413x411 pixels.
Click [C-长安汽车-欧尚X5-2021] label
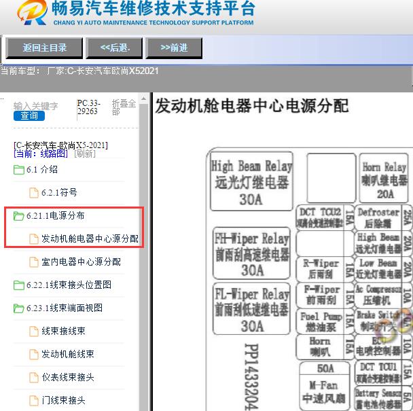[x=60, y=145]
